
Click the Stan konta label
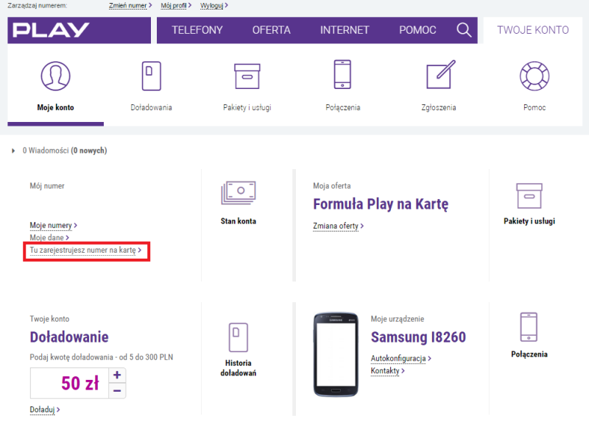238,221
